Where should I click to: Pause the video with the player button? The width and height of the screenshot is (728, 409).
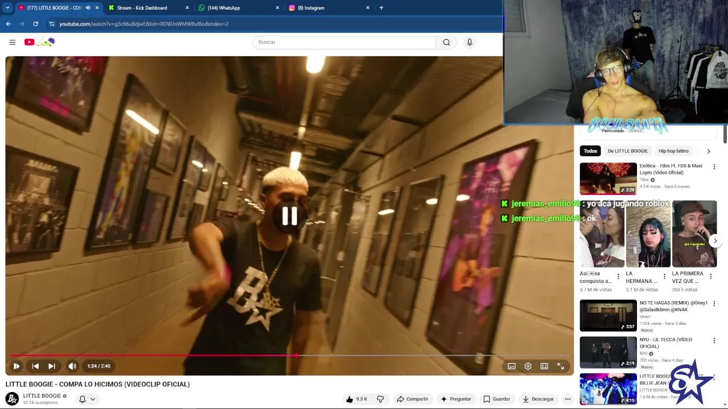(x=16, y=366)
